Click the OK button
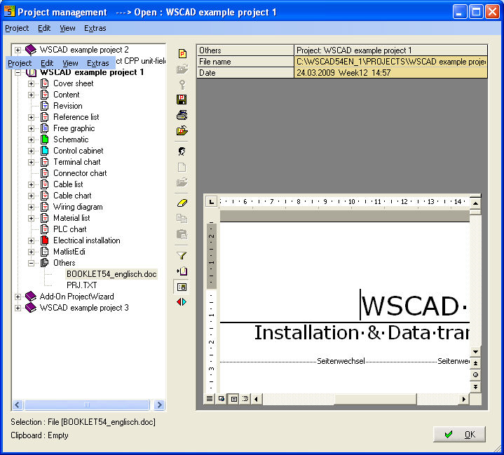This screenshot has height=455, width=504. pyautogui.click(x=459, y=435)
